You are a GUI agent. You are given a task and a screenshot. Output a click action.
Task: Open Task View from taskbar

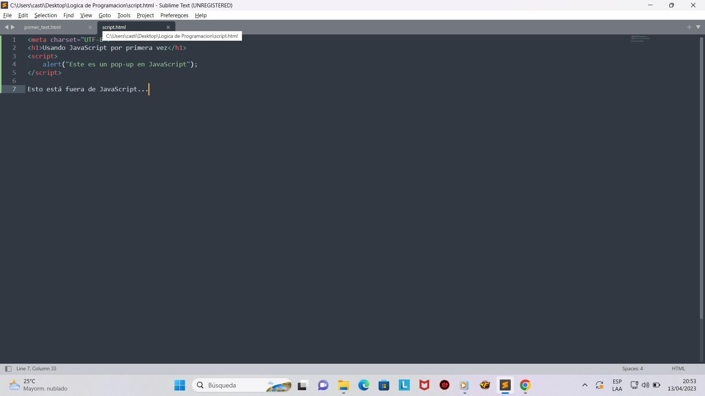pyautogui.click(x=302, y=385)
